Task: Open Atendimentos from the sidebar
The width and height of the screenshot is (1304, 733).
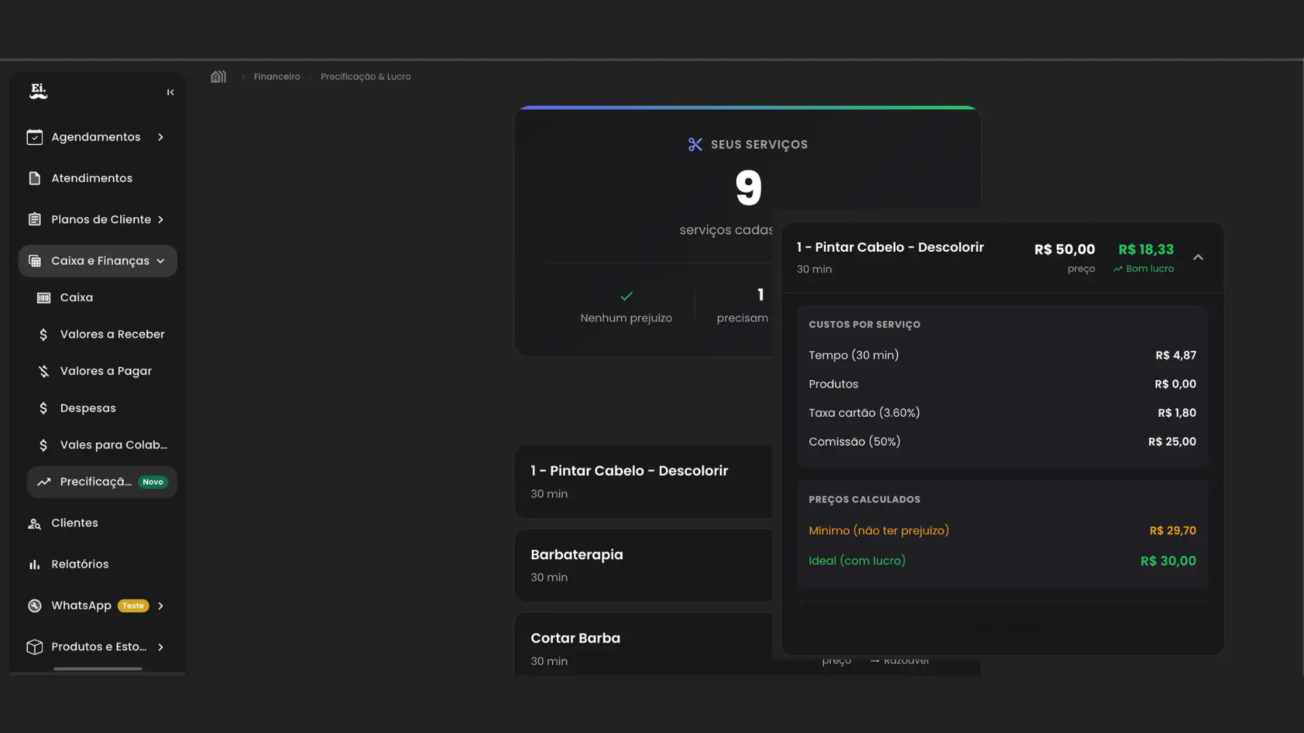Action: [92, 178]
